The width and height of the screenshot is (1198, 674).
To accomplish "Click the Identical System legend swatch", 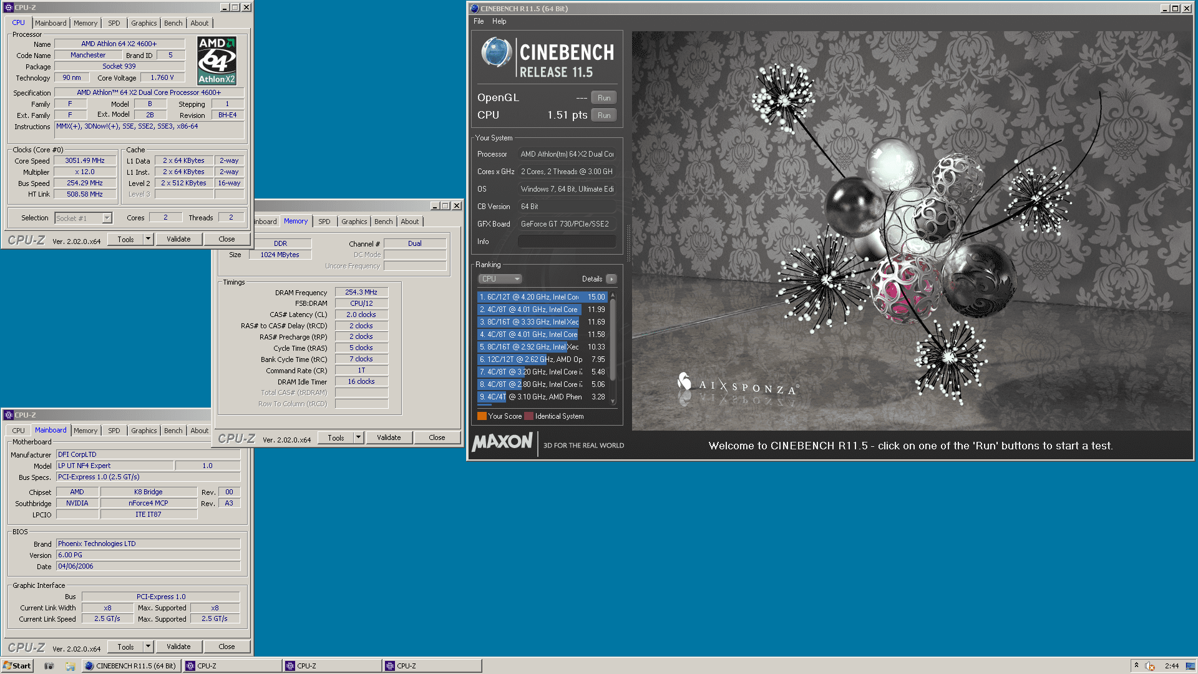I will coord(529,416).
